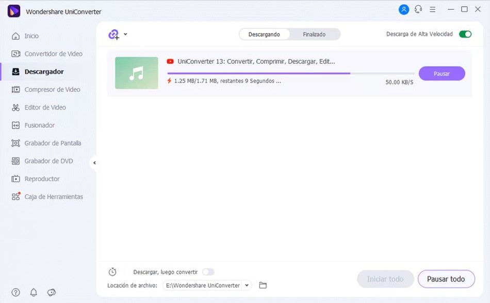
Task: Collapse the sidebar with the arrow handle
Action: [x=94, y=163]
